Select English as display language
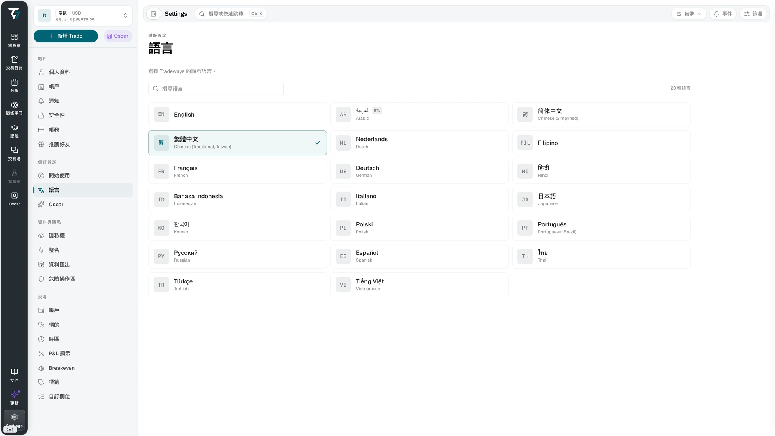This screenshot has height=436, width=775. pos(237,115)
